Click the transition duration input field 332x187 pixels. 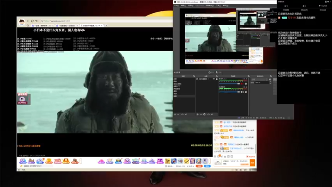[262, 82]
